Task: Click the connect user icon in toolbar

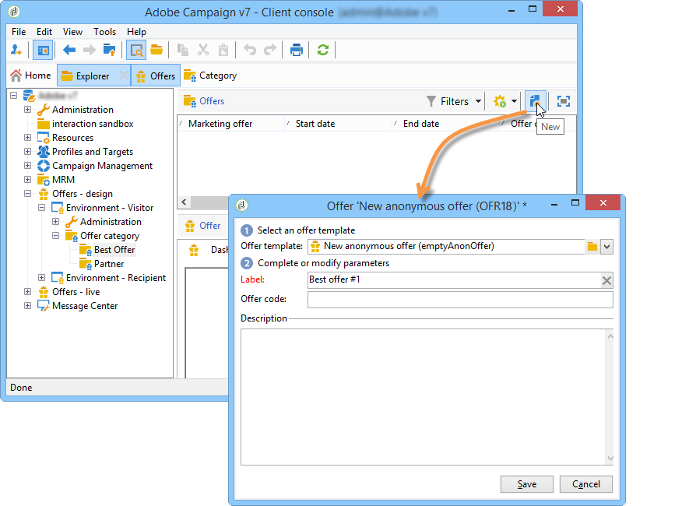Action: pos(16,50)
